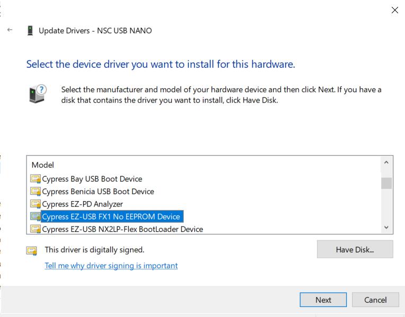Click the digitally signed certificate icon
The image size is (405, 317).
coord(32,250)
